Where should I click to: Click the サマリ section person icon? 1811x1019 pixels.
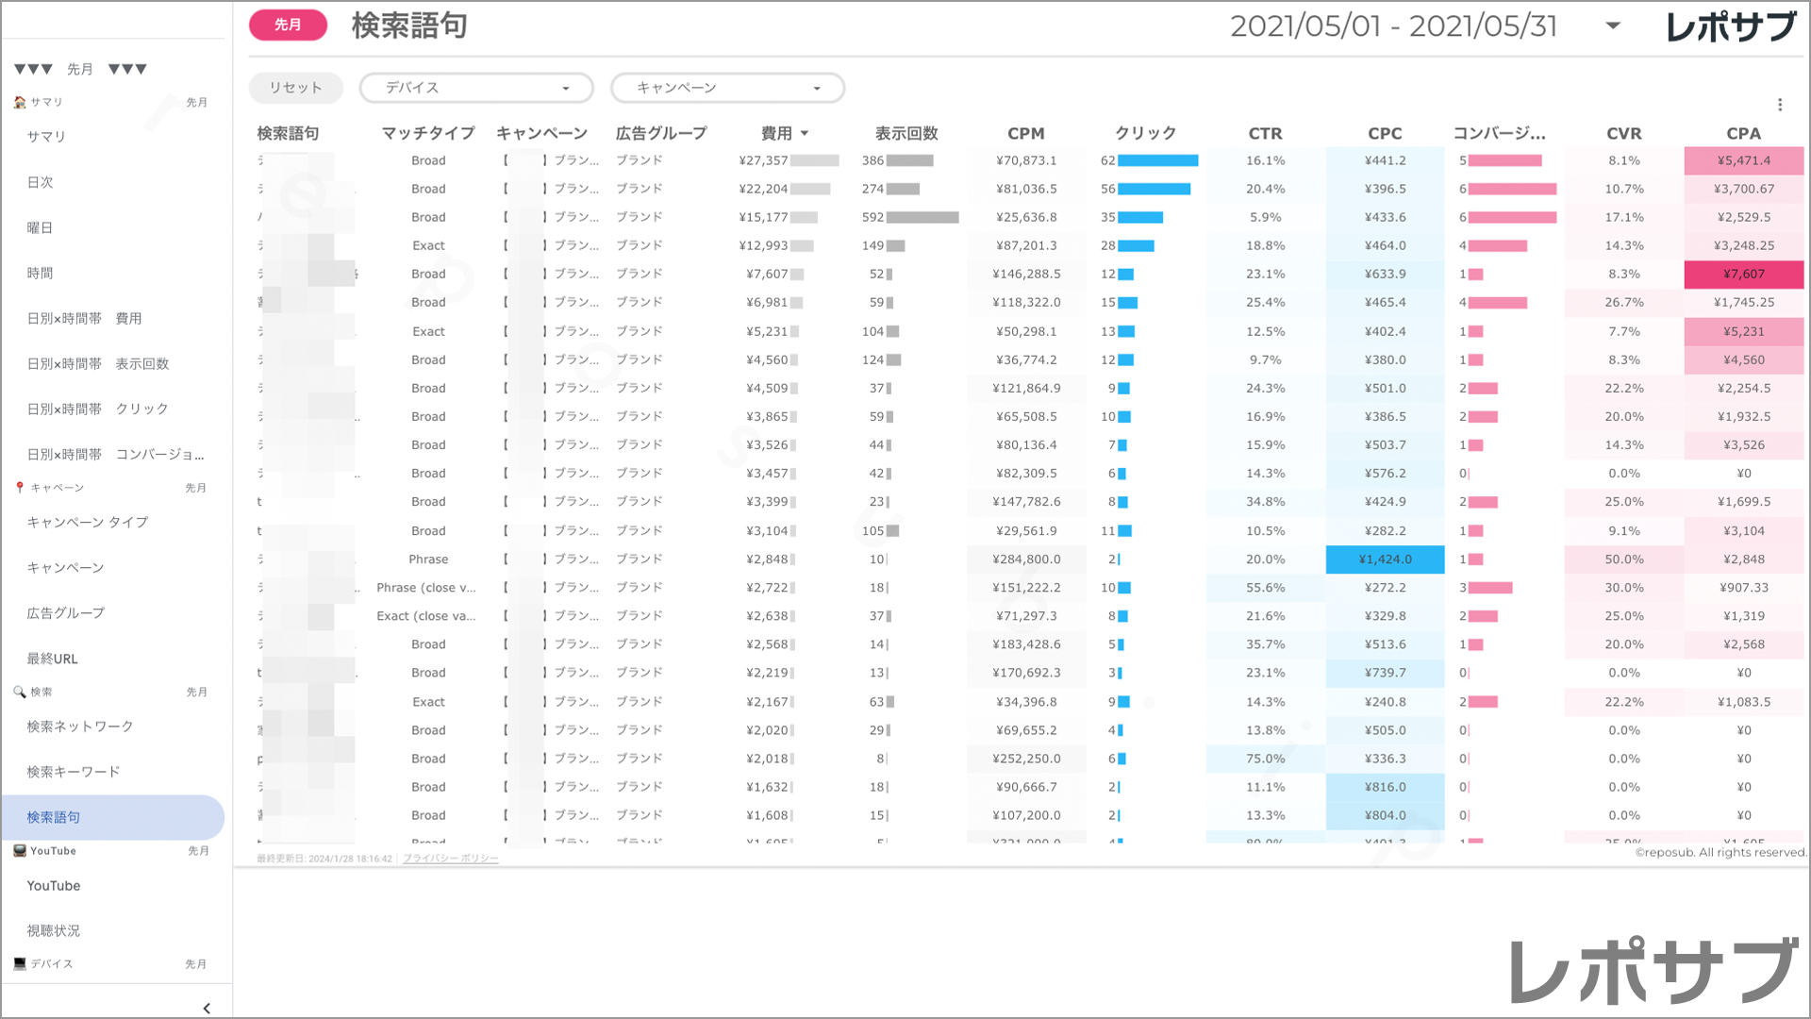(x=19, y=102)
